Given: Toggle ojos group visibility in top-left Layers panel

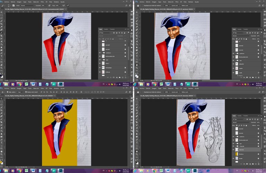Looking at the screenshot, I should [100, 60].
